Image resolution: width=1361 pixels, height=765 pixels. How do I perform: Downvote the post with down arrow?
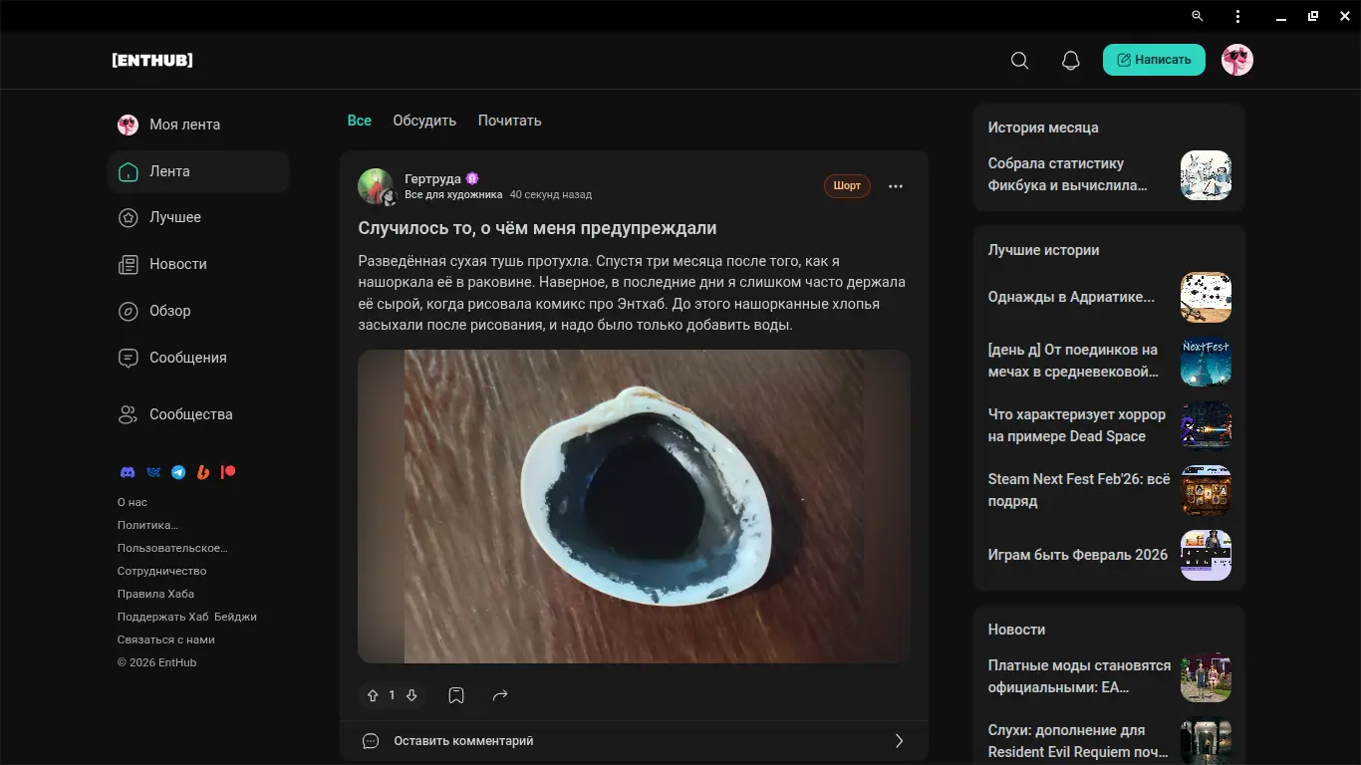[411, 695]
